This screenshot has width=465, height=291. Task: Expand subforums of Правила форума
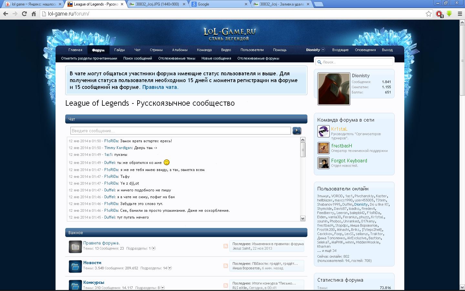154,248
